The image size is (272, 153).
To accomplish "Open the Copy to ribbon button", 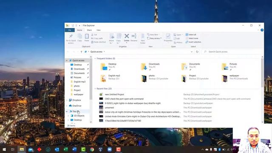I will (119, 39).
